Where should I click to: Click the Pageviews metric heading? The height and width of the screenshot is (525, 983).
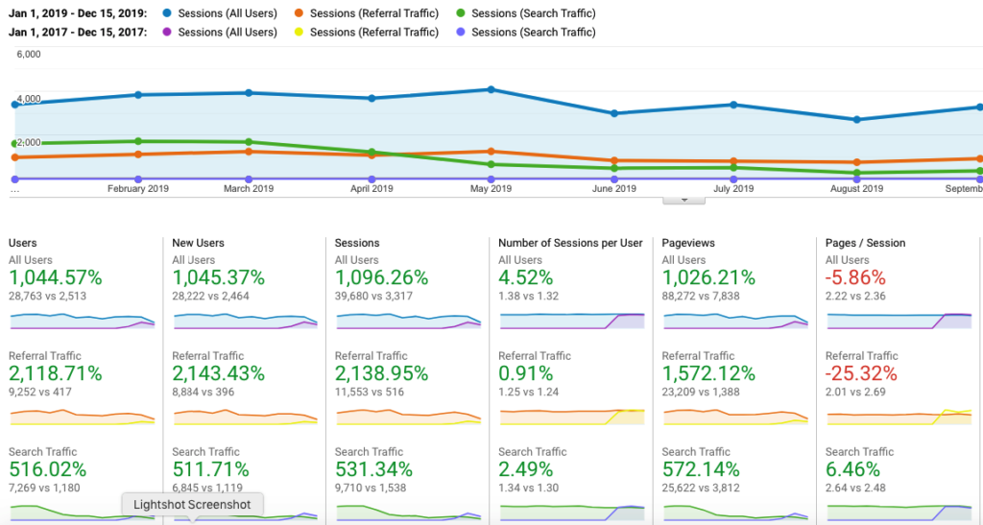[x=688, y=243]
